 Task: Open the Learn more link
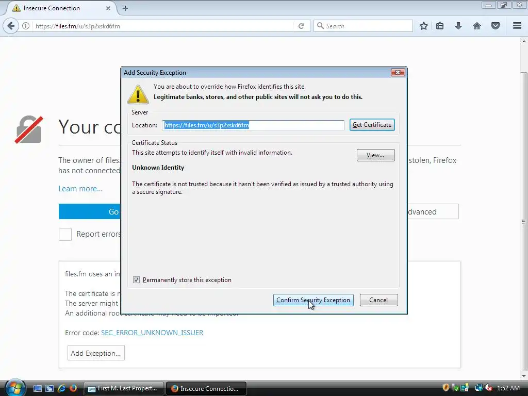tap(80, 189)
